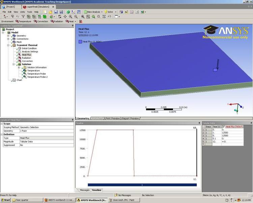
Task: Select the Pan view tool
Action: point(65,17)
